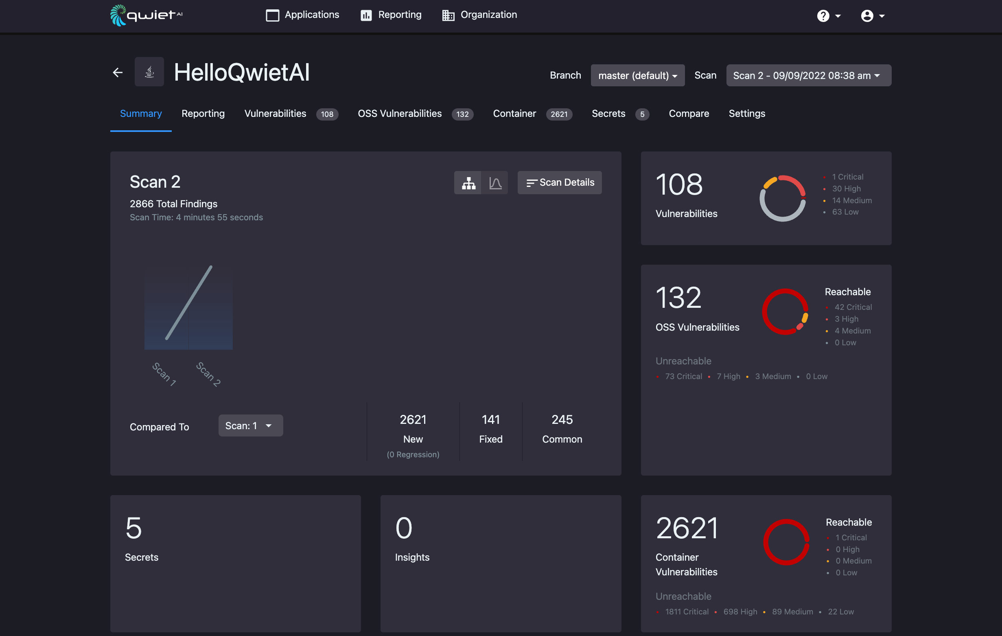Switch to the Reporting tab under HelloQwietAI
The height and width of the screenshot is (636, 1002).
pyautogui.click(x=203, y=114)
